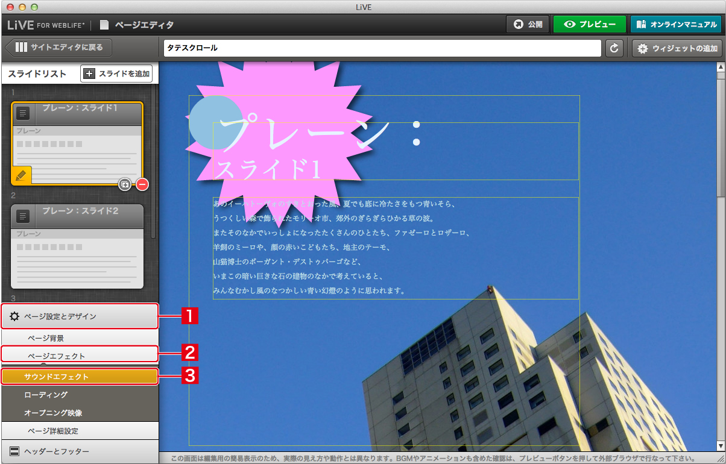Click the gear icon of ページ設定とデザイン
726x464 pixels.
point(14,316)
